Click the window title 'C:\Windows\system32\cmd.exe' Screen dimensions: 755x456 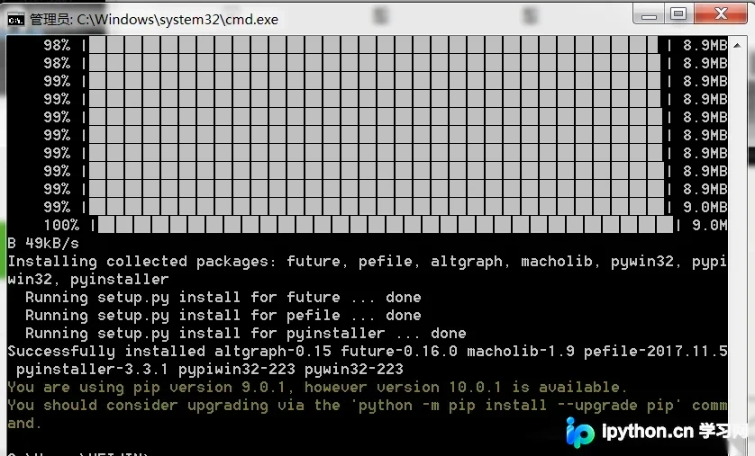[177, 20]
